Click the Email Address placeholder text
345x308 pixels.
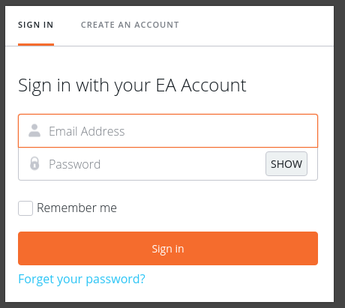[x=86, y=131]
